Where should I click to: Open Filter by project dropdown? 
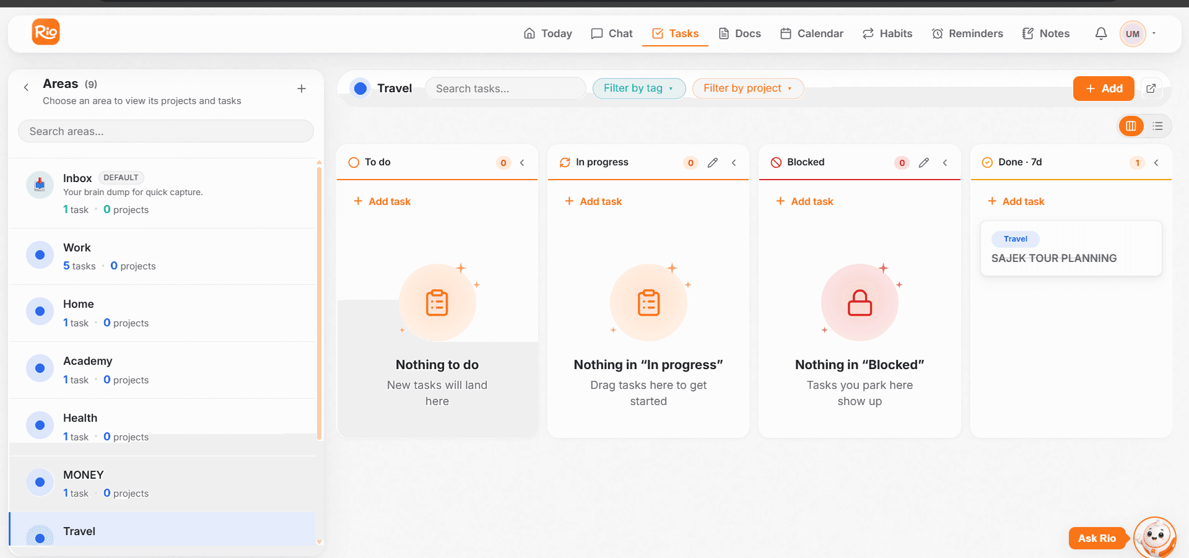(747, 89)
